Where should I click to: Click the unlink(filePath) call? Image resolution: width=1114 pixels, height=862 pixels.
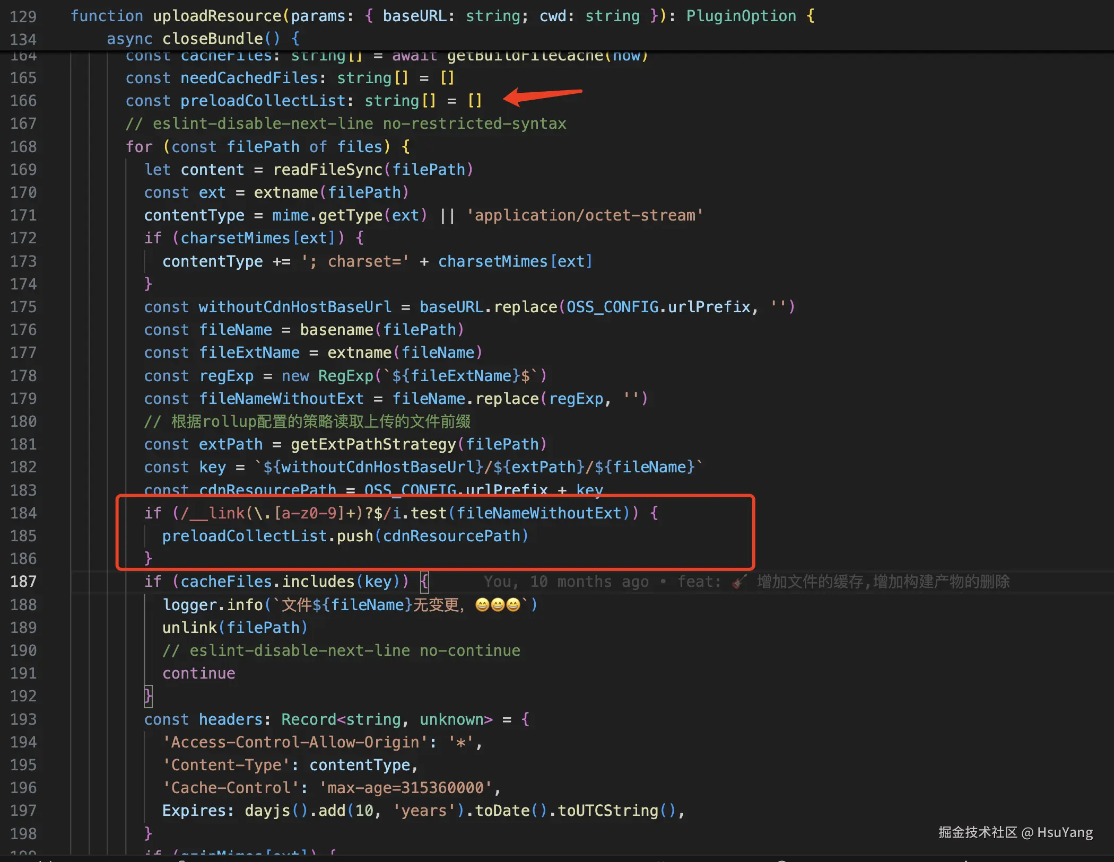(x=234, y=628)
